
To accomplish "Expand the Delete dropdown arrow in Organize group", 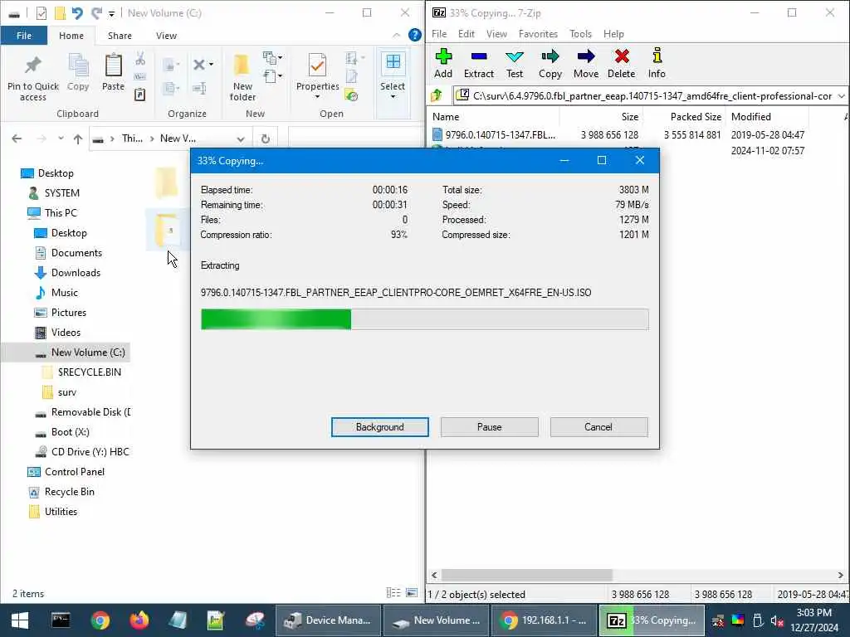I will click(x=211, y=65).
